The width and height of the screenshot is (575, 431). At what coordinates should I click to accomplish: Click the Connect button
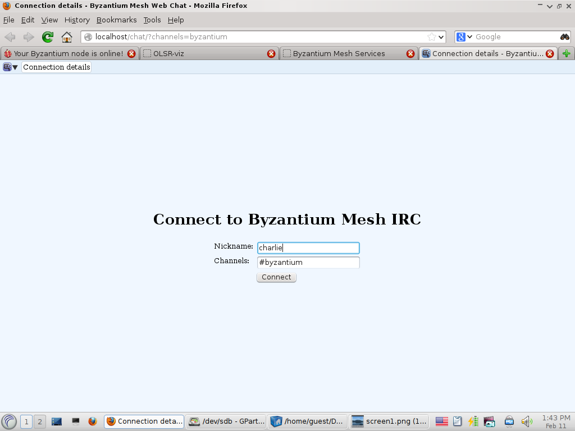(276, 277)
